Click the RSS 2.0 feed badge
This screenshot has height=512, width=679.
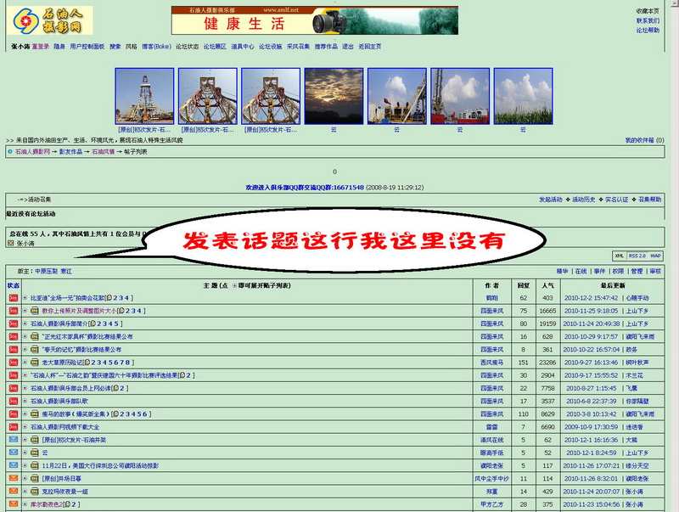click(637, 256)
